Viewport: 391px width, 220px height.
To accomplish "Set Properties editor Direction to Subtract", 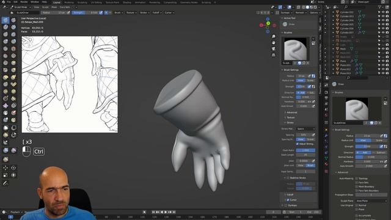I will coord(380,152).
